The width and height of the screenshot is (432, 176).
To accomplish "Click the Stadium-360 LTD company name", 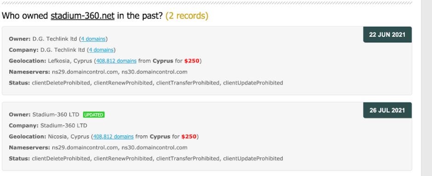I will 64,125.
